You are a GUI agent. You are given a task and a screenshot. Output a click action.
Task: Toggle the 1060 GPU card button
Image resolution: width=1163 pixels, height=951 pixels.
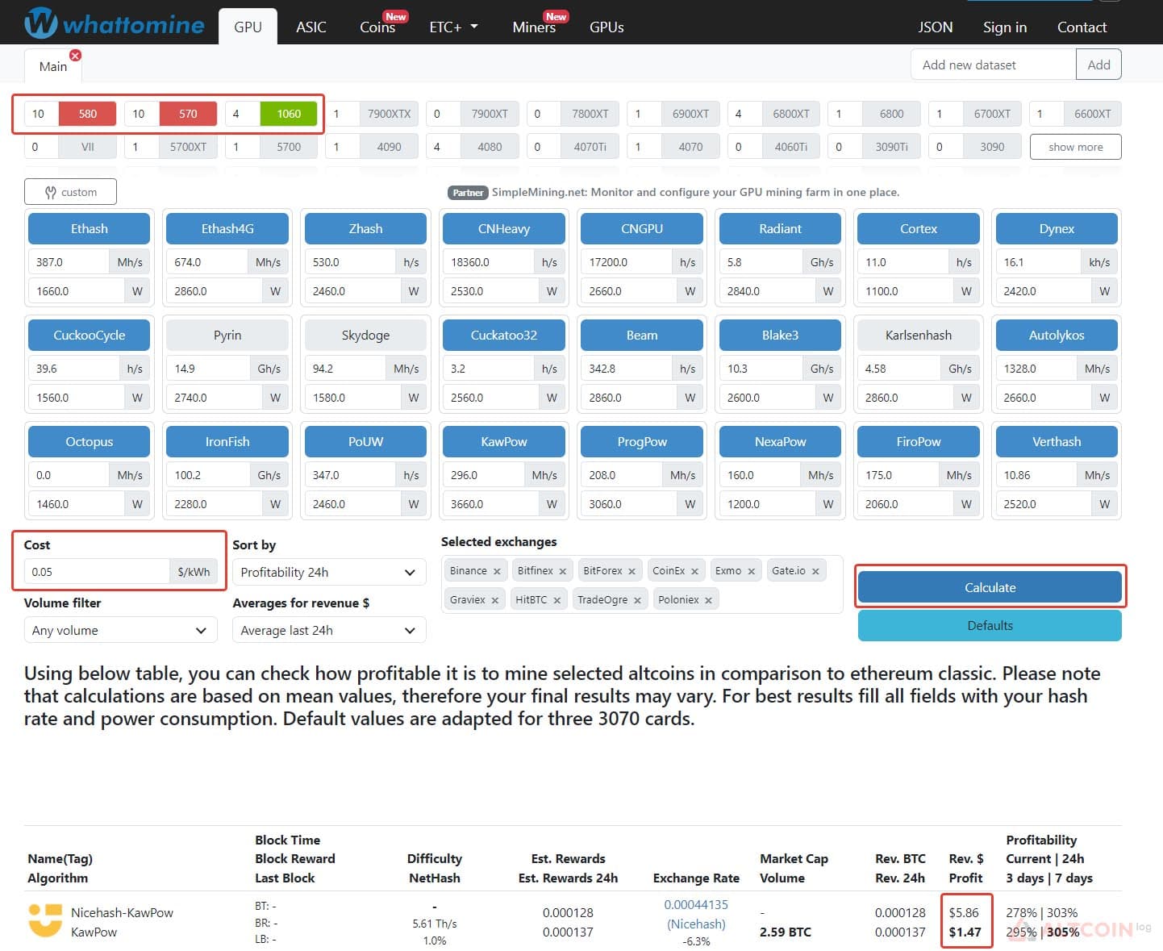[x=289, y=114]
